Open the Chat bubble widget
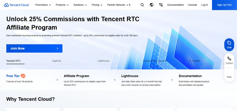Image resolution: width=237 pixels, height=111 pixels. coord(229,44)
